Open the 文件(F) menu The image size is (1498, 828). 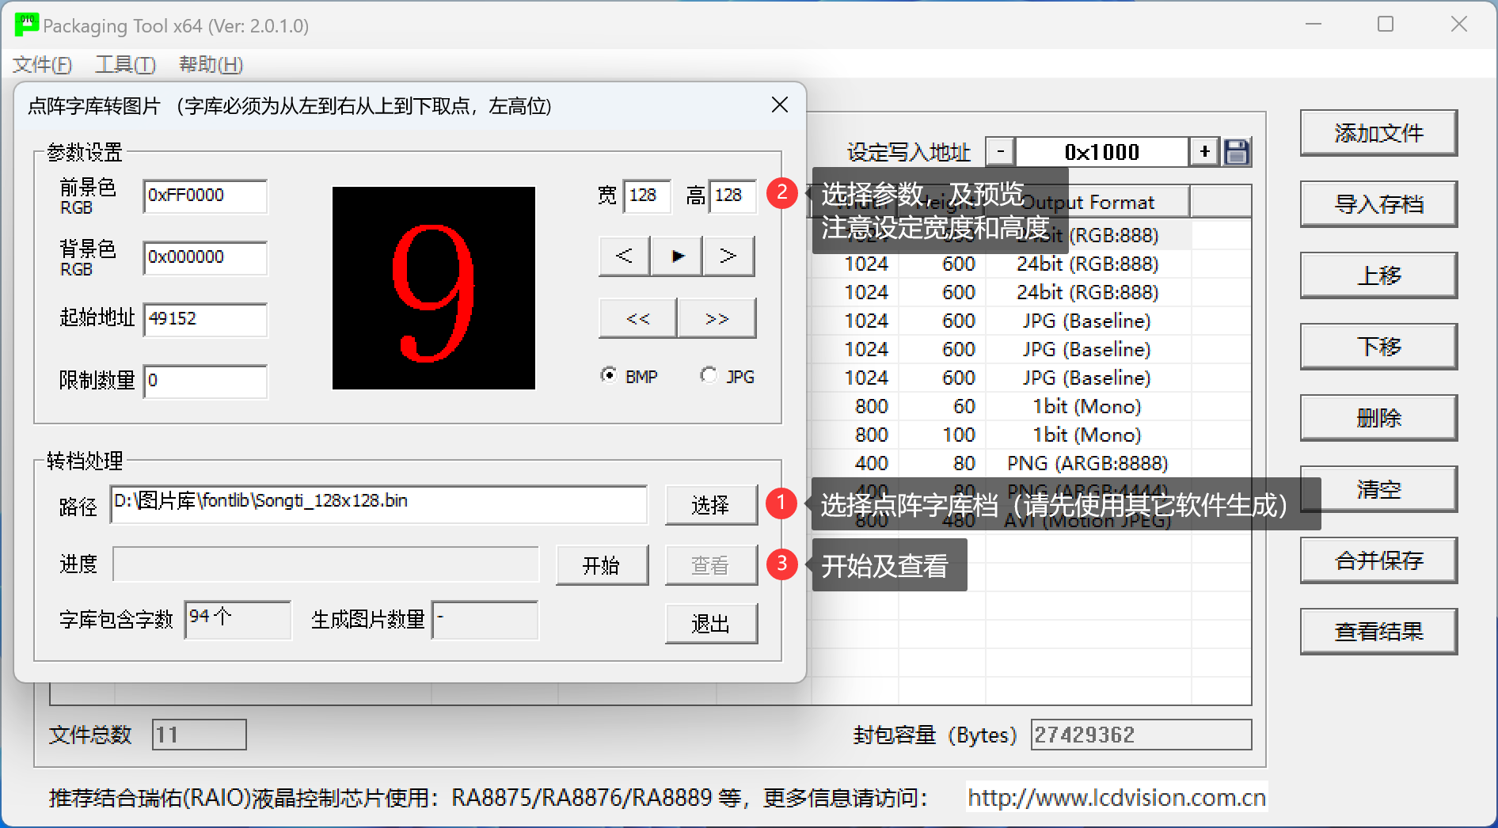(x=42, y=64)
